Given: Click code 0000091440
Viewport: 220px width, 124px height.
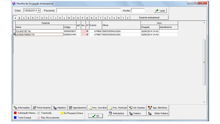Looking at the screenshot, I should (70, 34).
